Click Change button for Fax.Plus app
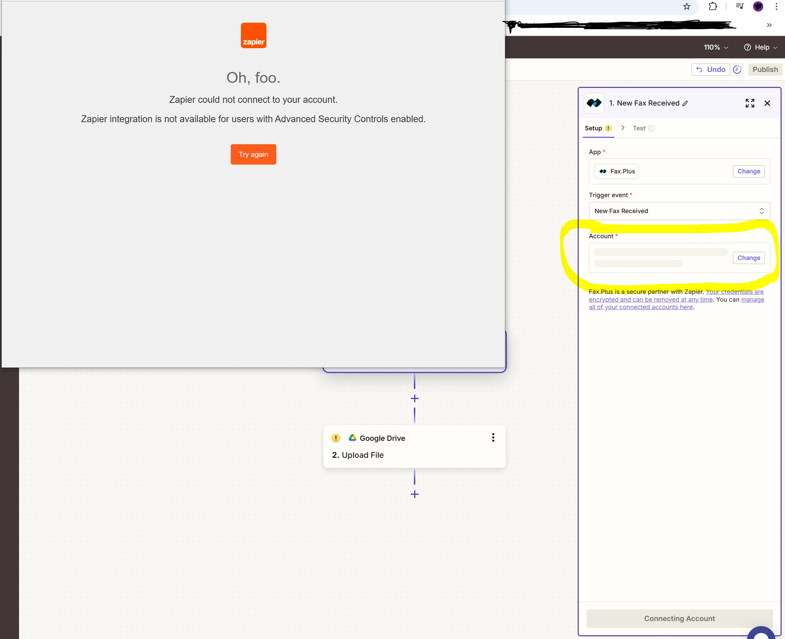The image size is (785, 639). click(749, 171)
